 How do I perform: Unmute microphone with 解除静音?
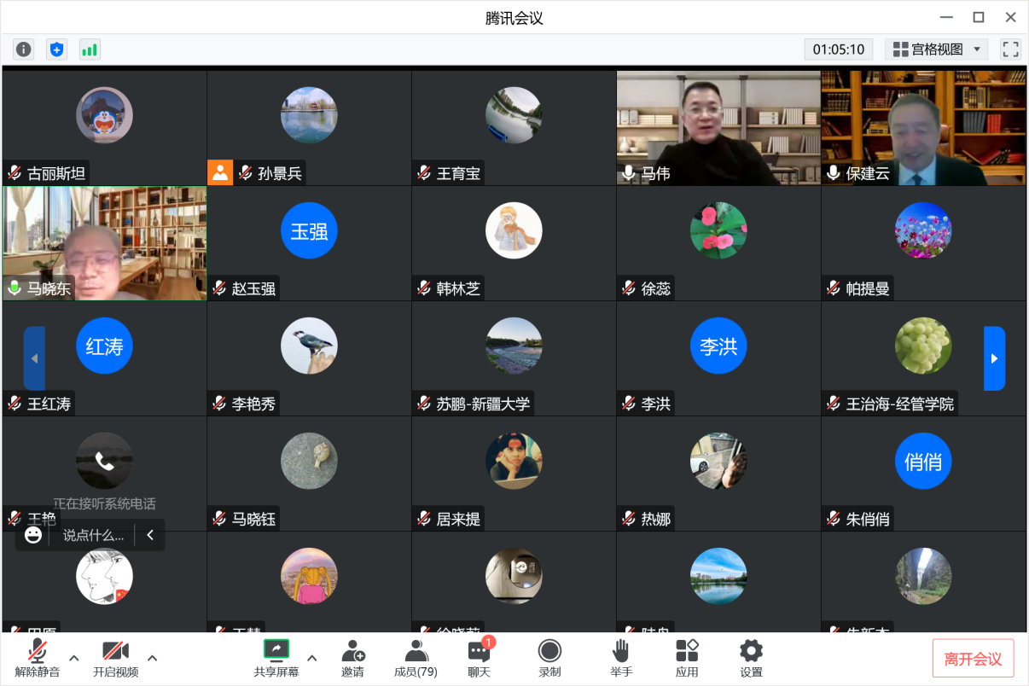37,658
